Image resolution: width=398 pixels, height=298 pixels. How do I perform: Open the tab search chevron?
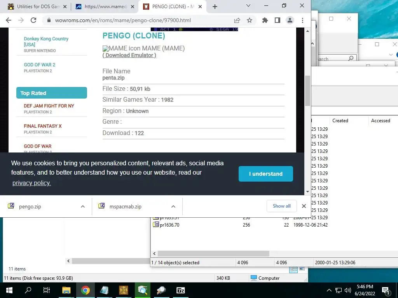point(248,5)
